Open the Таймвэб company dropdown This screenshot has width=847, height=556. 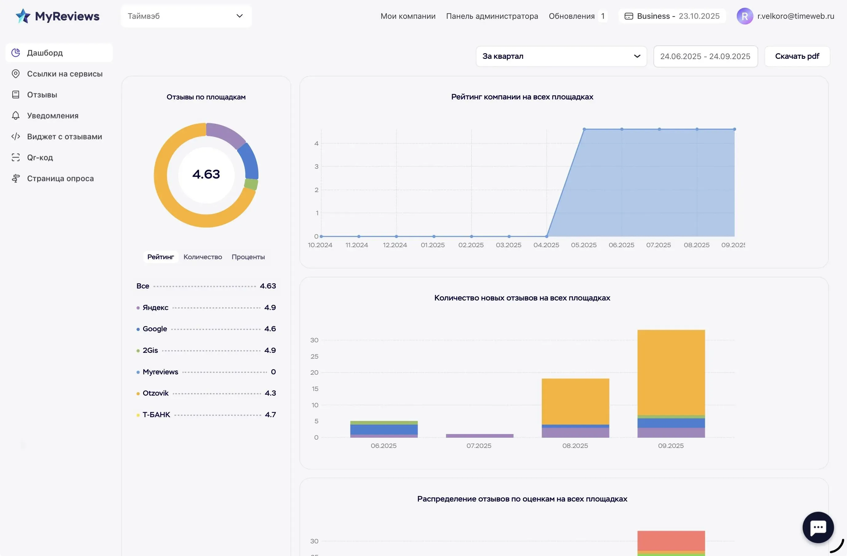click(x=186, y=16)
